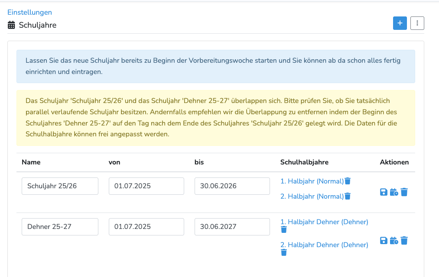Viewport: 439px width, 277px height.
Task: Delete 1. Halbjahr (Normal) via trash icon
Action: (348, 181)
